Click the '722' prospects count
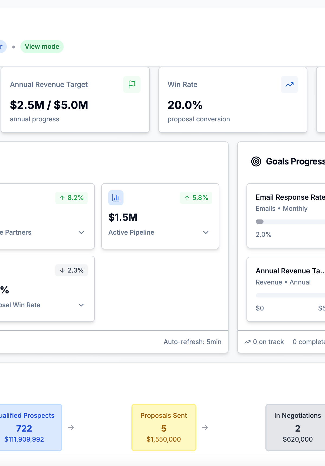This screenshot has height=466, width=325. click(24, 428)
